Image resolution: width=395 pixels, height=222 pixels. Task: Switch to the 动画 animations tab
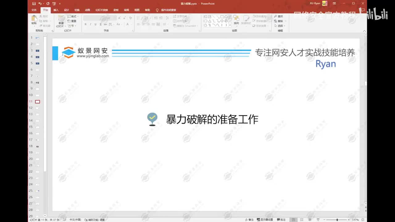click(87, 10)
